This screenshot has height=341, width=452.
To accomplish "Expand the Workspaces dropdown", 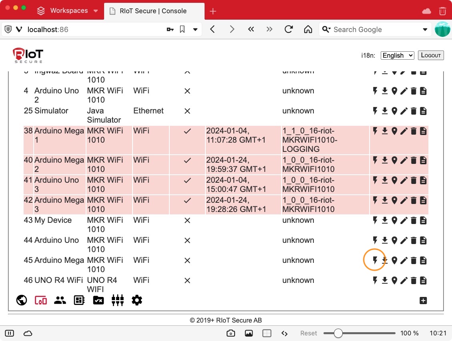I will tap(96, 11).
